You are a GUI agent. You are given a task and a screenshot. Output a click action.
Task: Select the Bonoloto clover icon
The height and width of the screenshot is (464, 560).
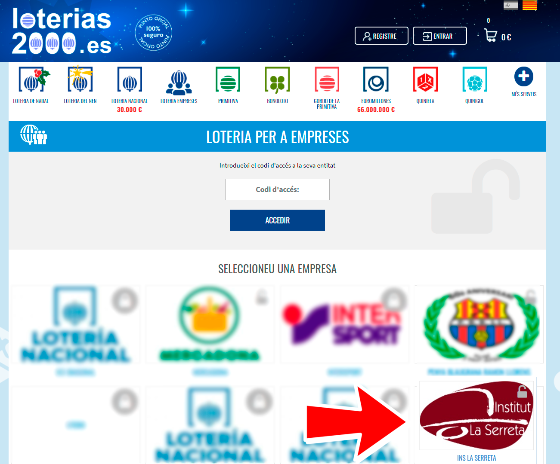click(x=277, y=80)
